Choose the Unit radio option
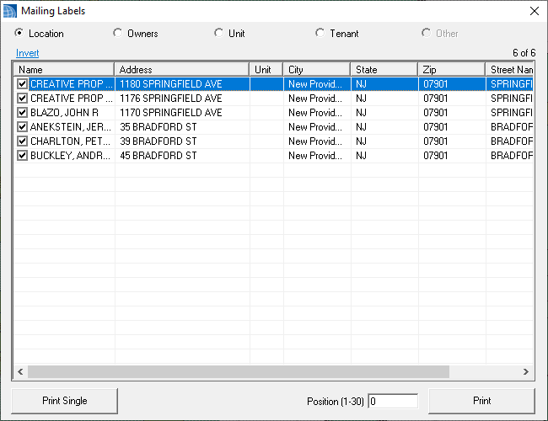Screen dimensions: 548x421 219,33
